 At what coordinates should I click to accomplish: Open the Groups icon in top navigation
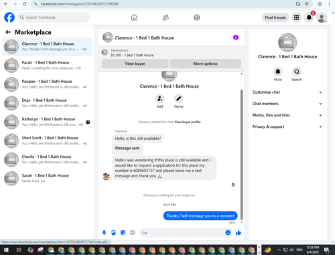pyautogui.click(x=197, y=17)
